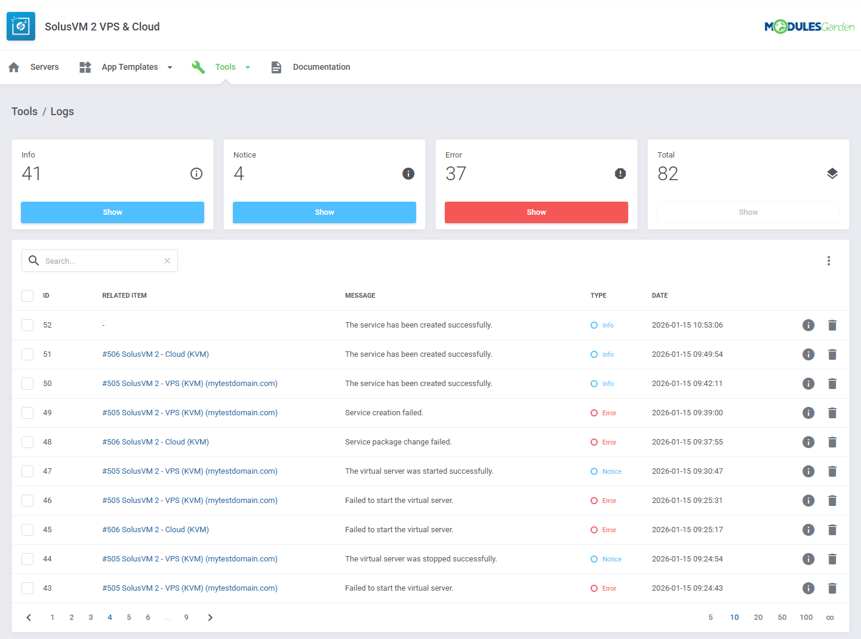The image size is (861, 639).
Task: Expand the Tools dropdown arrow
Action: [x=248, y=67]
